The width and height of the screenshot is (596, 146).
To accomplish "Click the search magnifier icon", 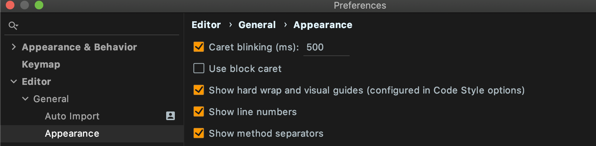I will point(13,26).
